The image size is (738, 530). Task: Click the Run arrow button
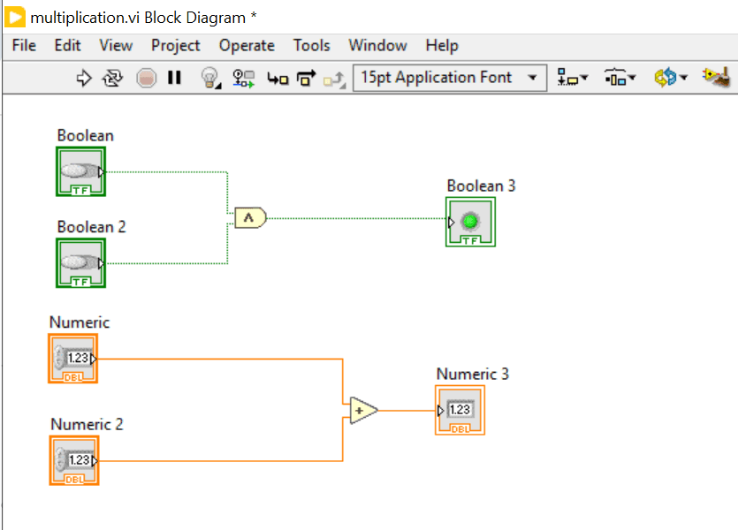click(x=85, y=79)
